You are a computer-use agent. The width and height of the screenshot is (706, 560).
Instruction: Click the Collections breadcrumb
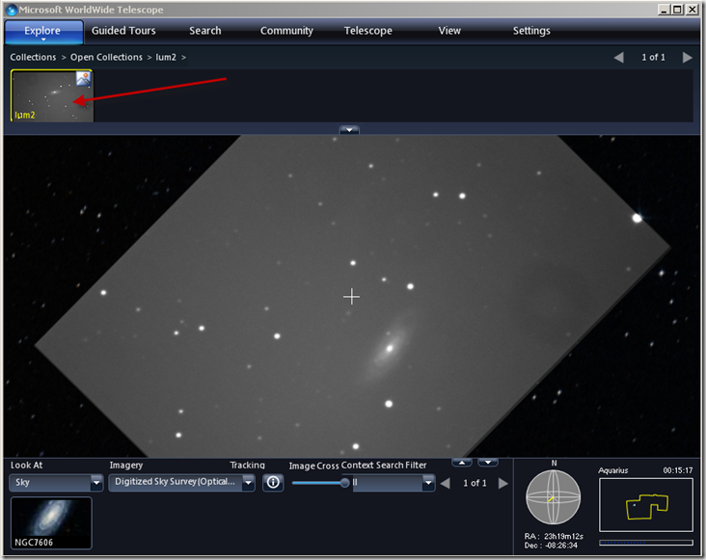click(x=33, y=57)
